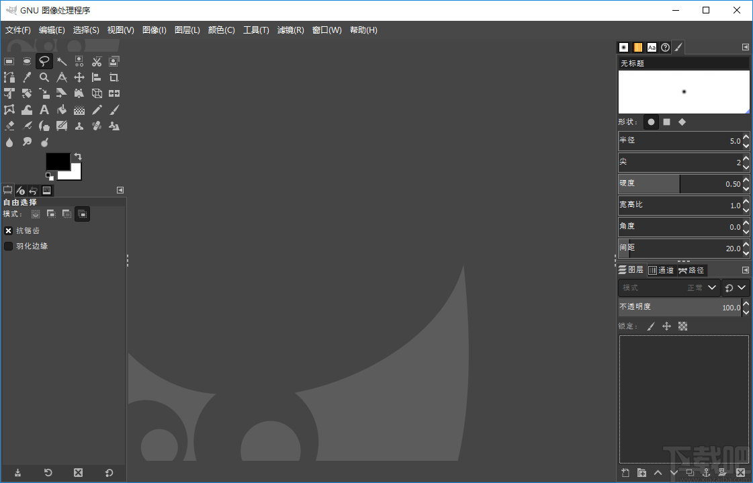Open tool options panel configuration menu arrow
The width and height of the screenshot is (753, 483).
pos(120,191)
